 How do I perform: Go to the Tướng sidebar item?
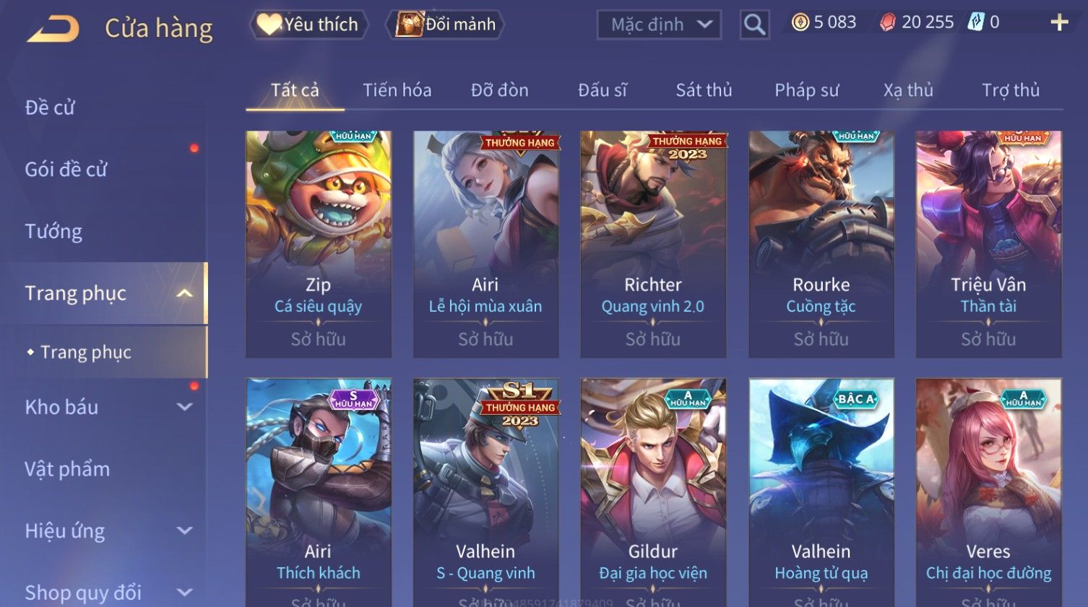(x=53, y=232)
